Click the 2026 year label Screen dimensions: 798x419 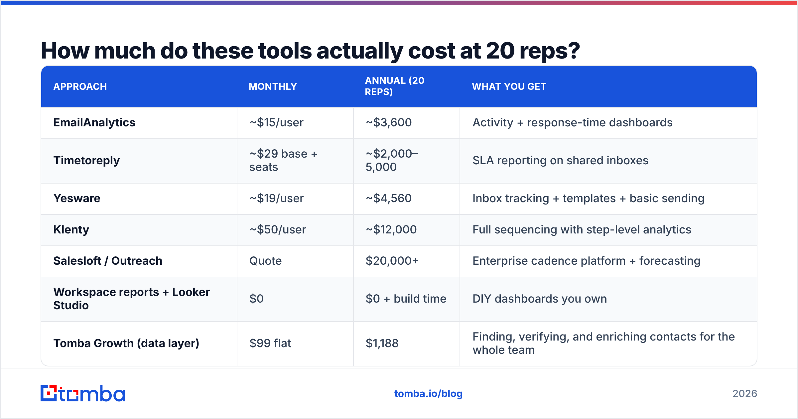[x=745, y=394]
